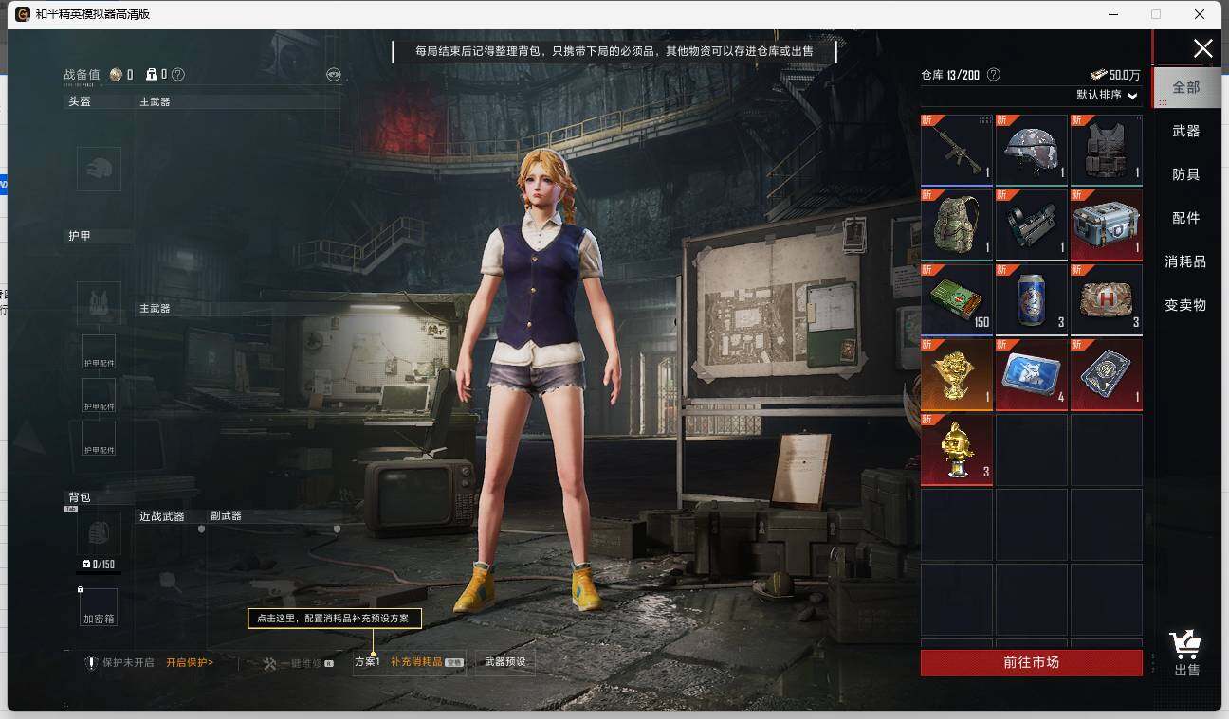Open the 加密箱 secure box slot
1229x719 pixels.
point(99,607)
